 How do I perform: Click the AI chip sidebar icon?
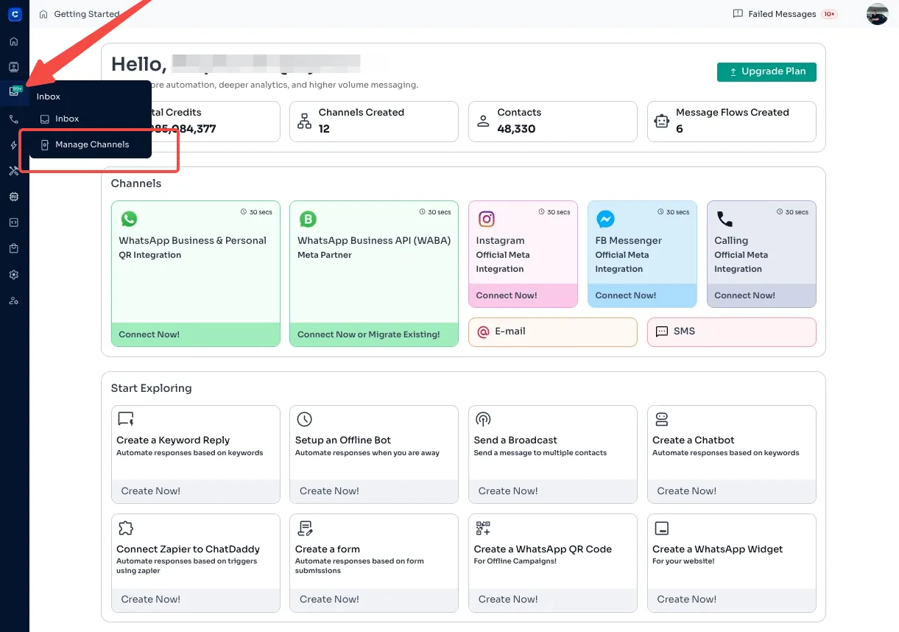pos(14,197)
